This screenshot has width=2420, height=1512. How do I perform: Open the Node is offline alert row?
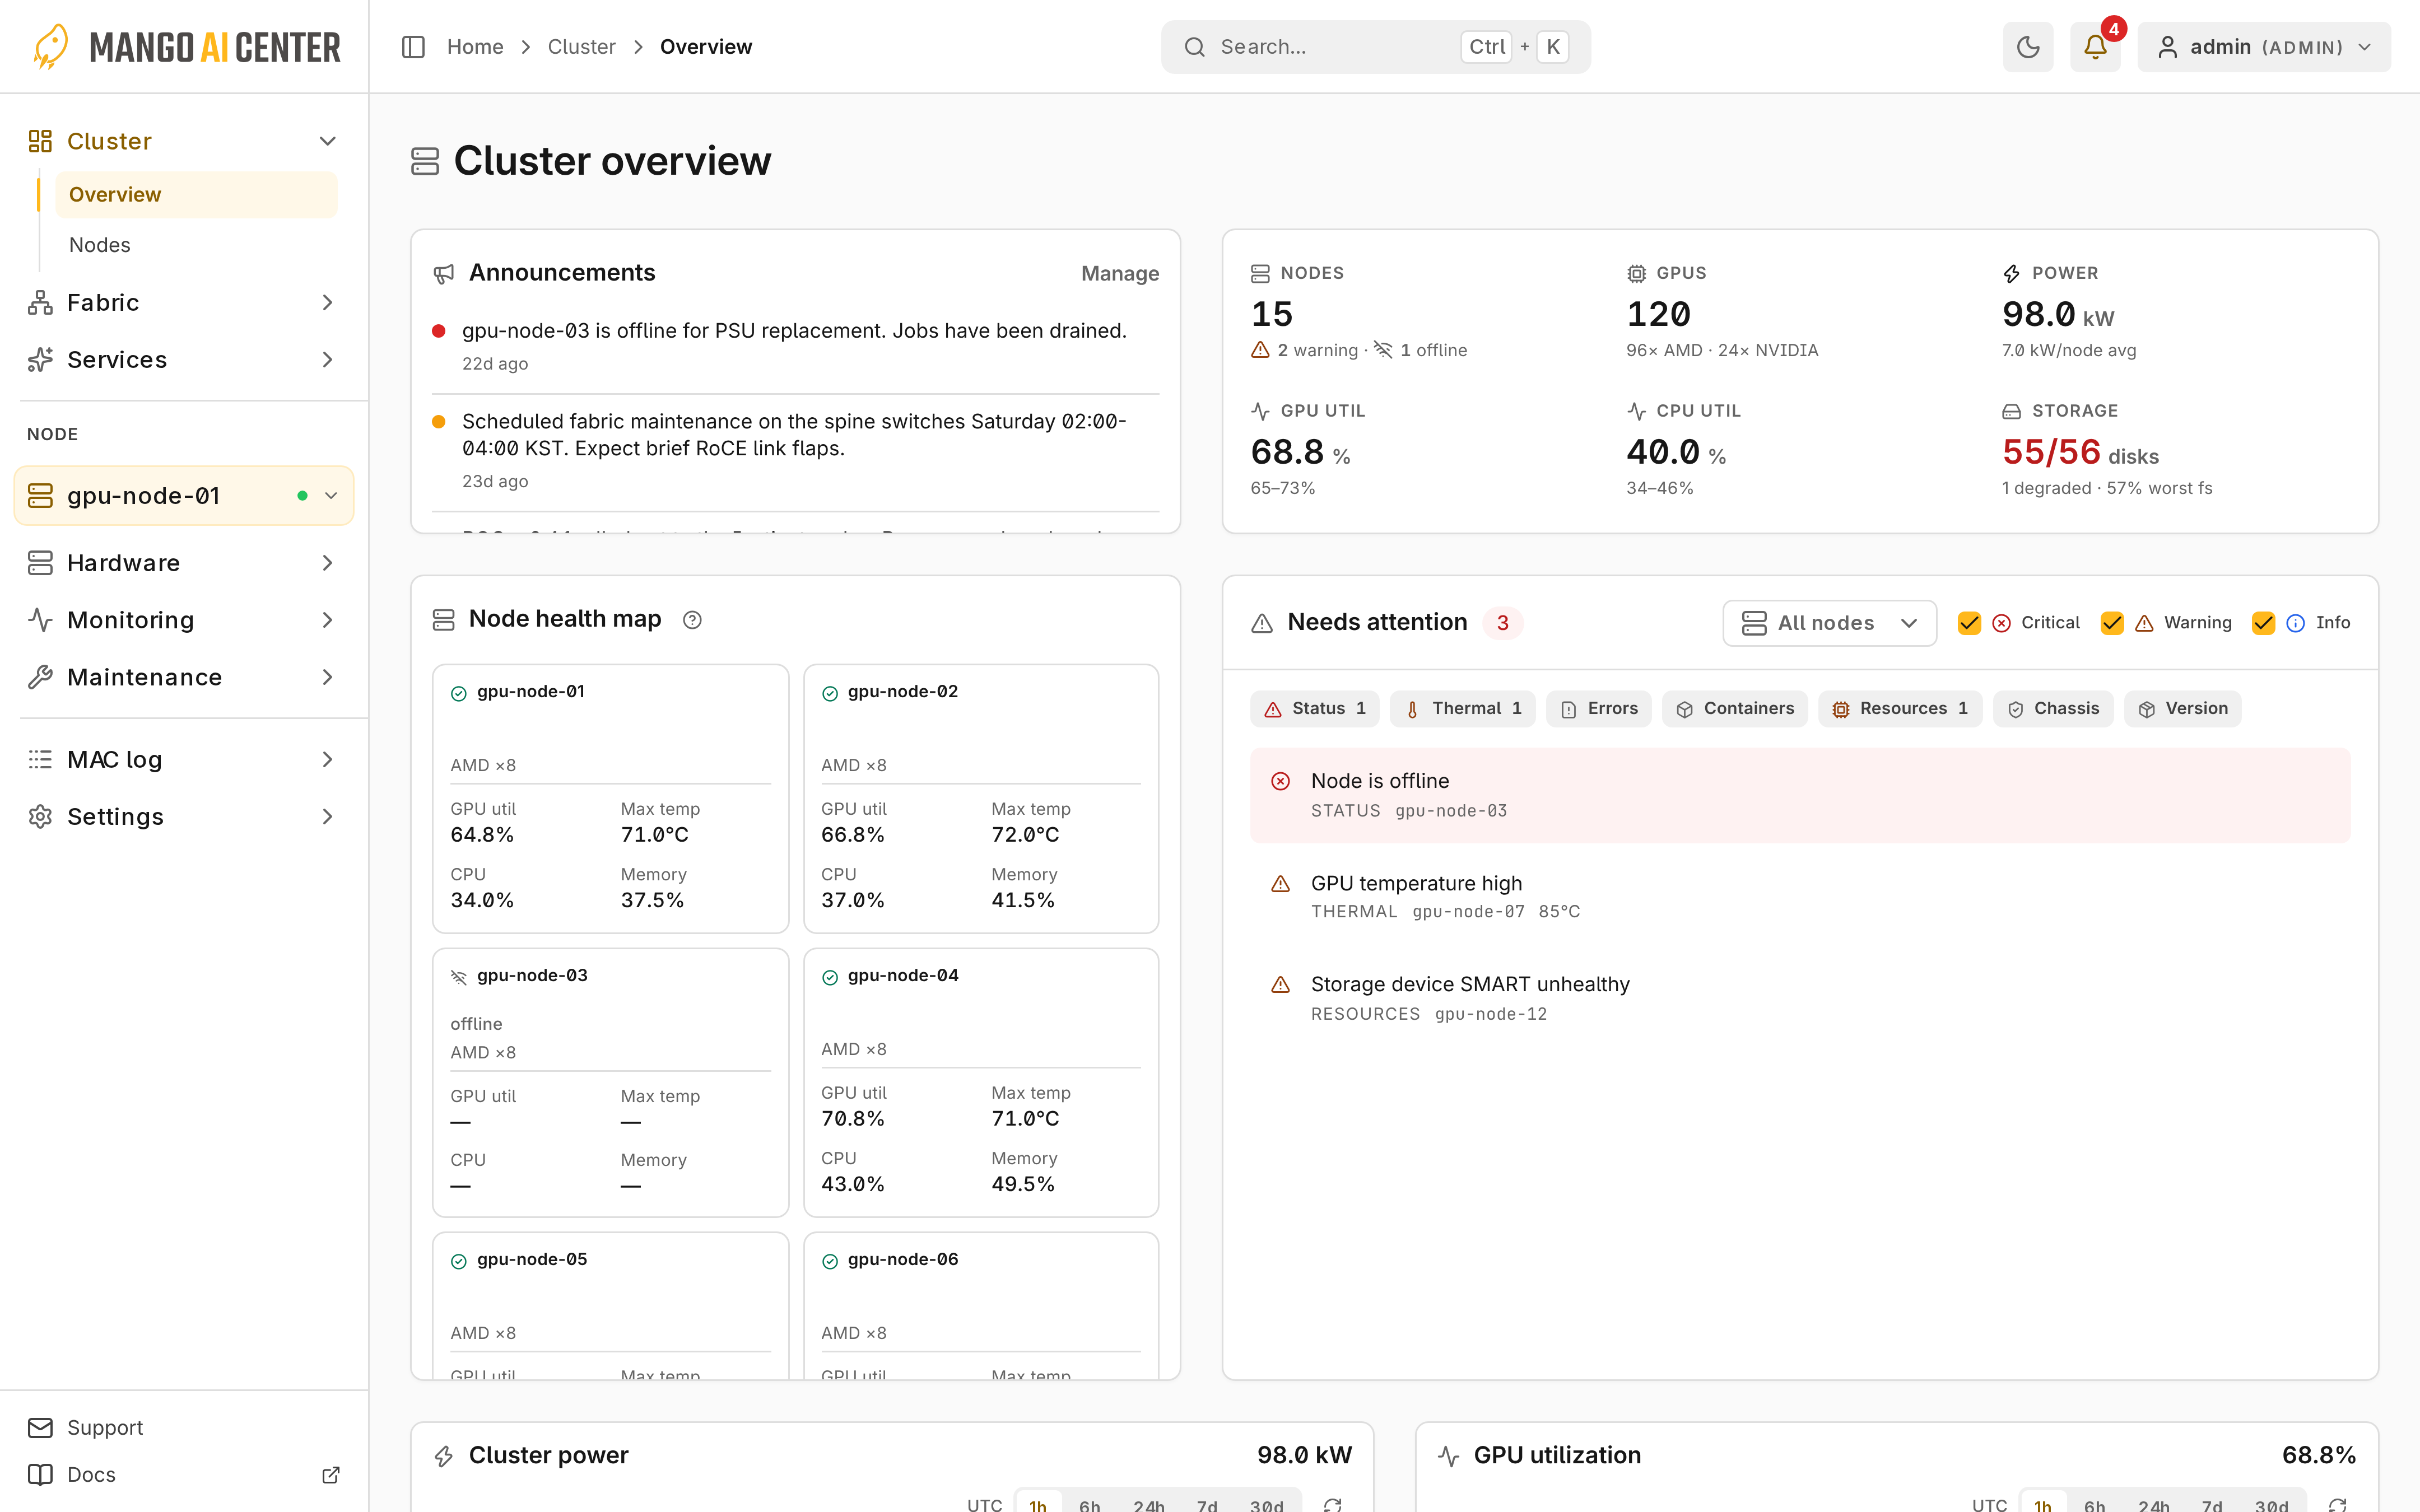click(1800, 795)
